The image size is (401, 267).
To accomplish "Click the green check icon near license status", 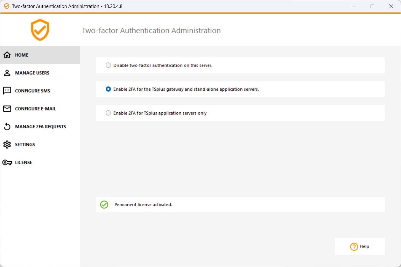I will 104,205.
